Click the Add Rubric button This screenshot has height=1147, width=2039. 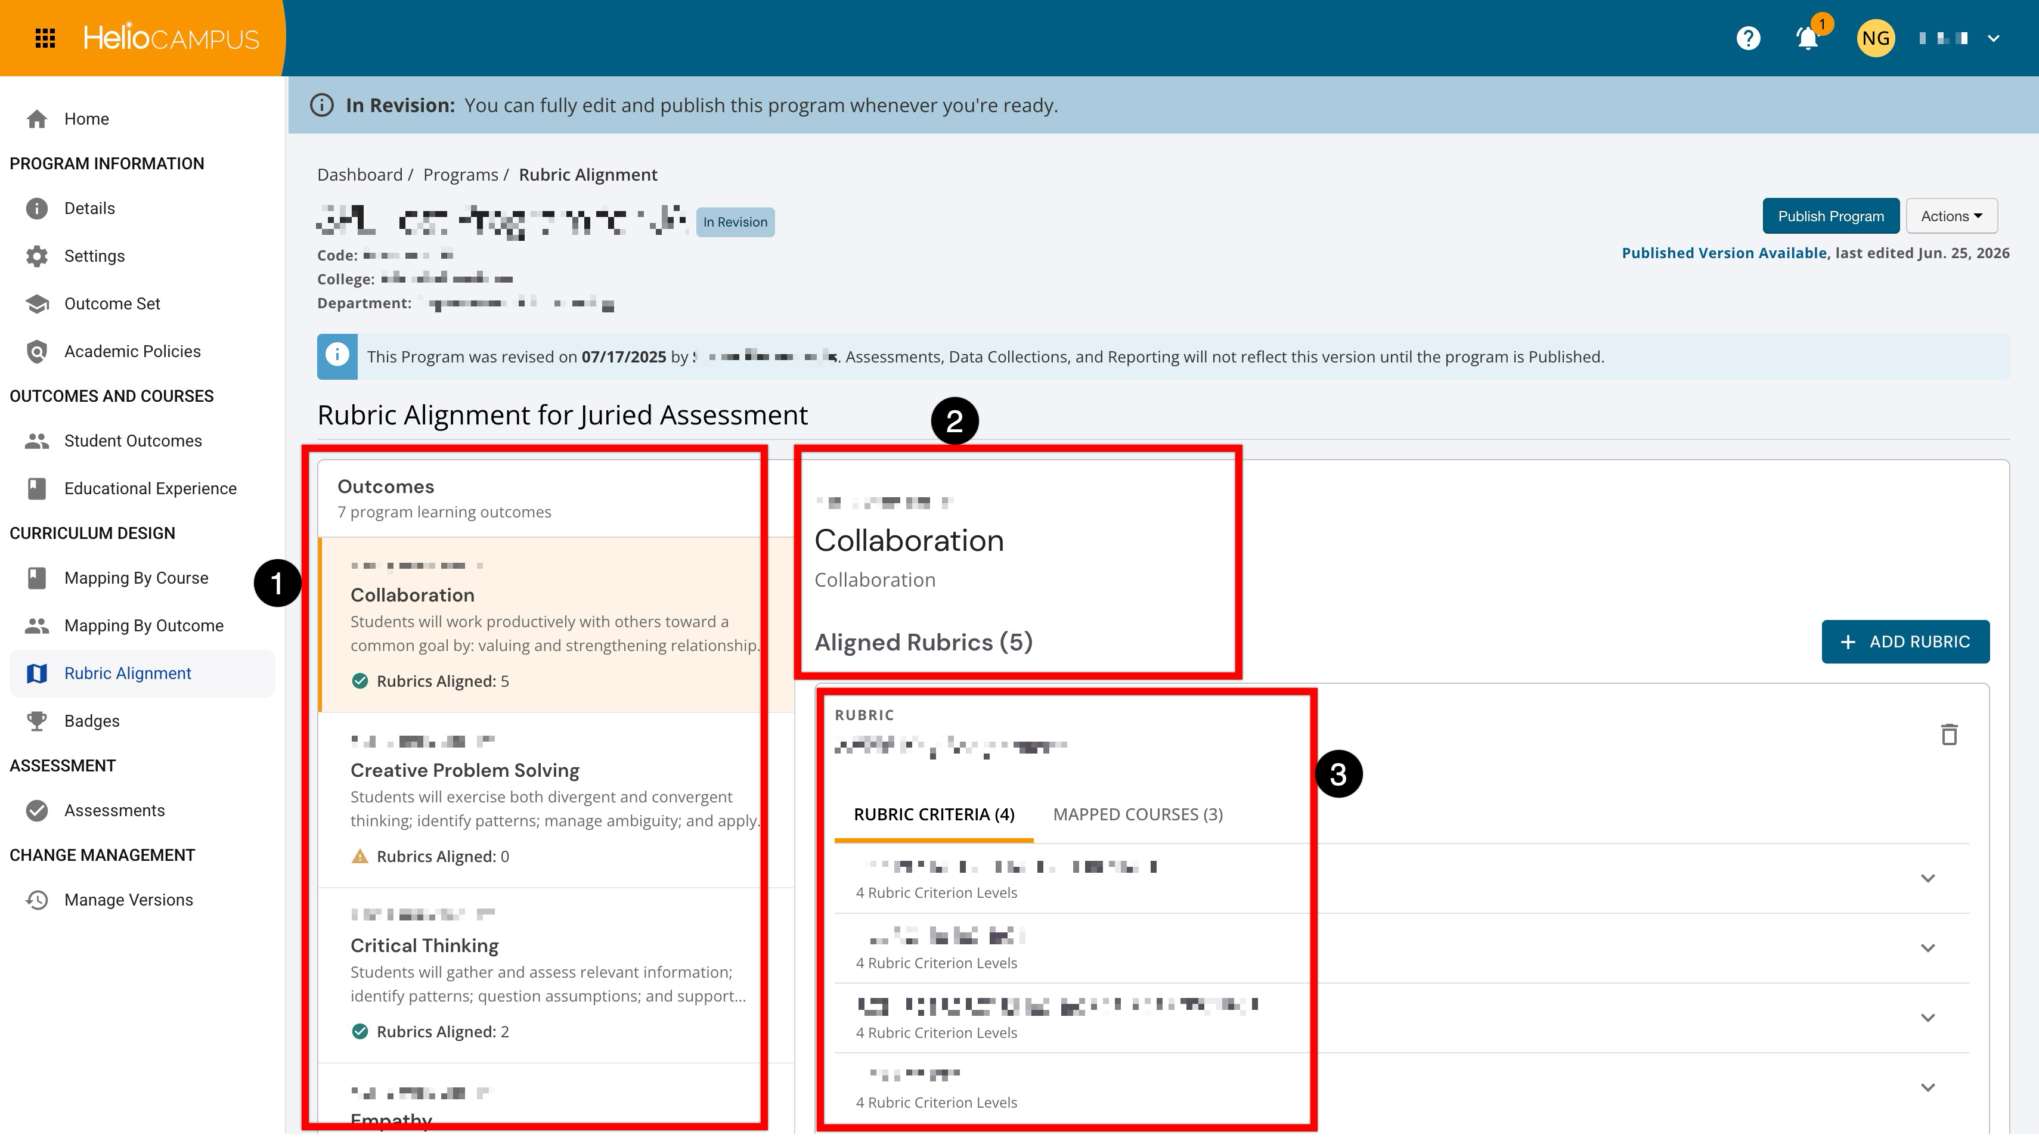pyautogui.click(x=1905, y=642)
